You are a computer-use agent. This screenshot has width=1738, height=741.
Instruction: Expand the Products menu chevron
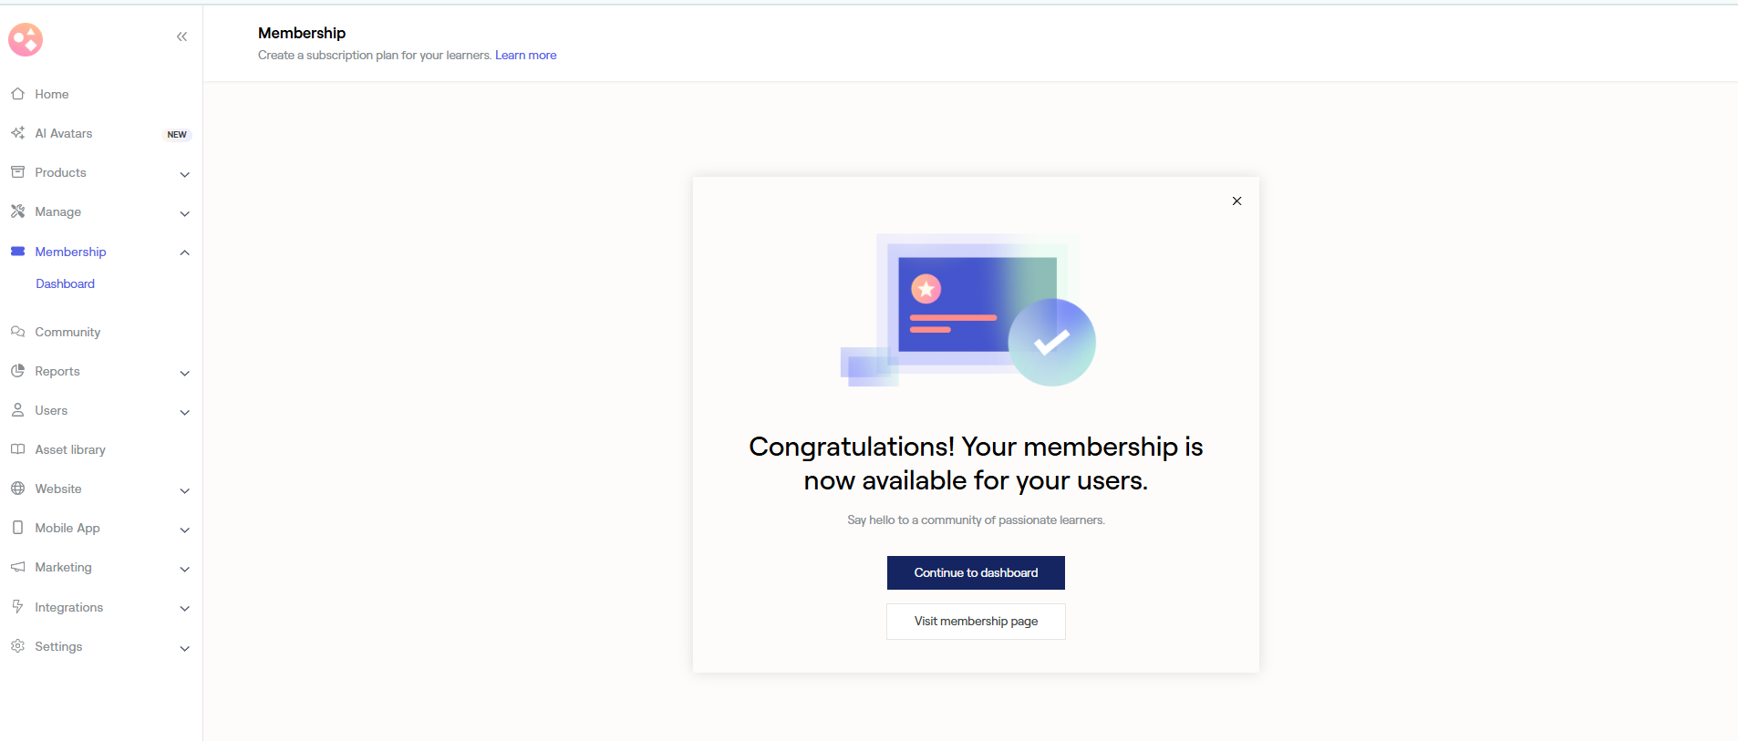pos(185,174)
